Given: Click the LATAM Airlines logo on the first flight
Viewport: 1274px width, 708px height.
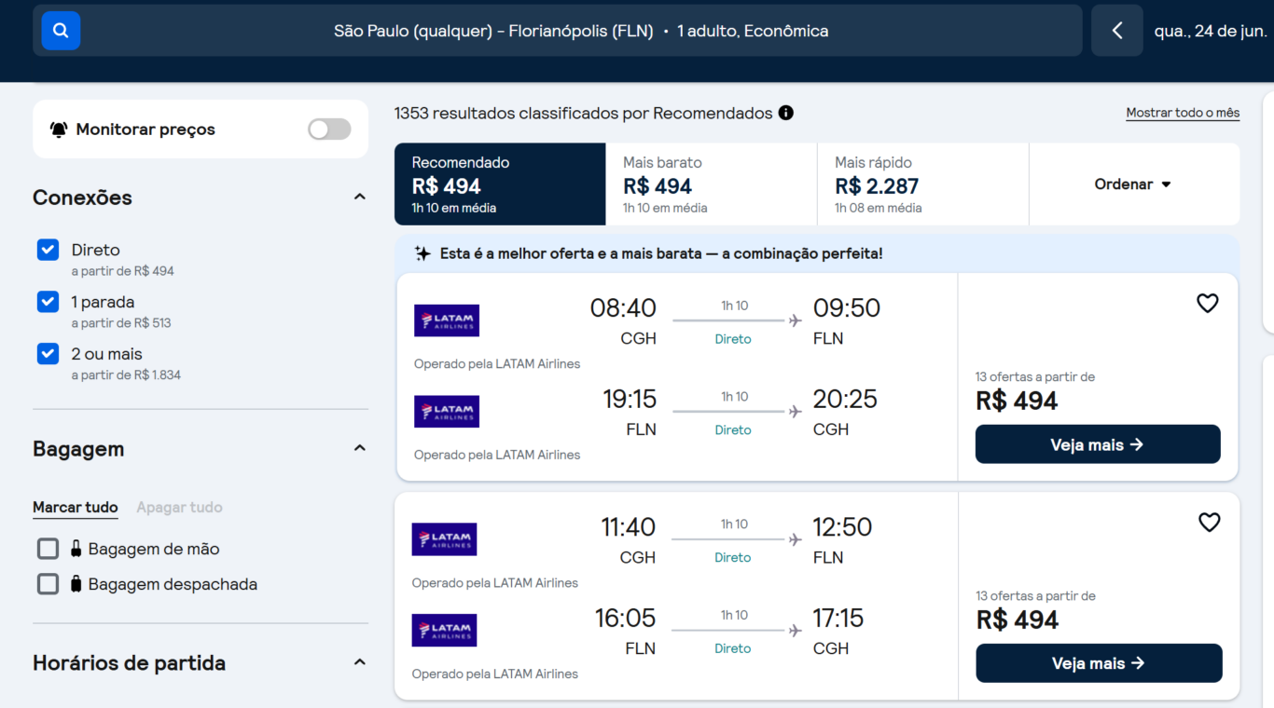Looking at the screenshot, I should pos(447,320).
